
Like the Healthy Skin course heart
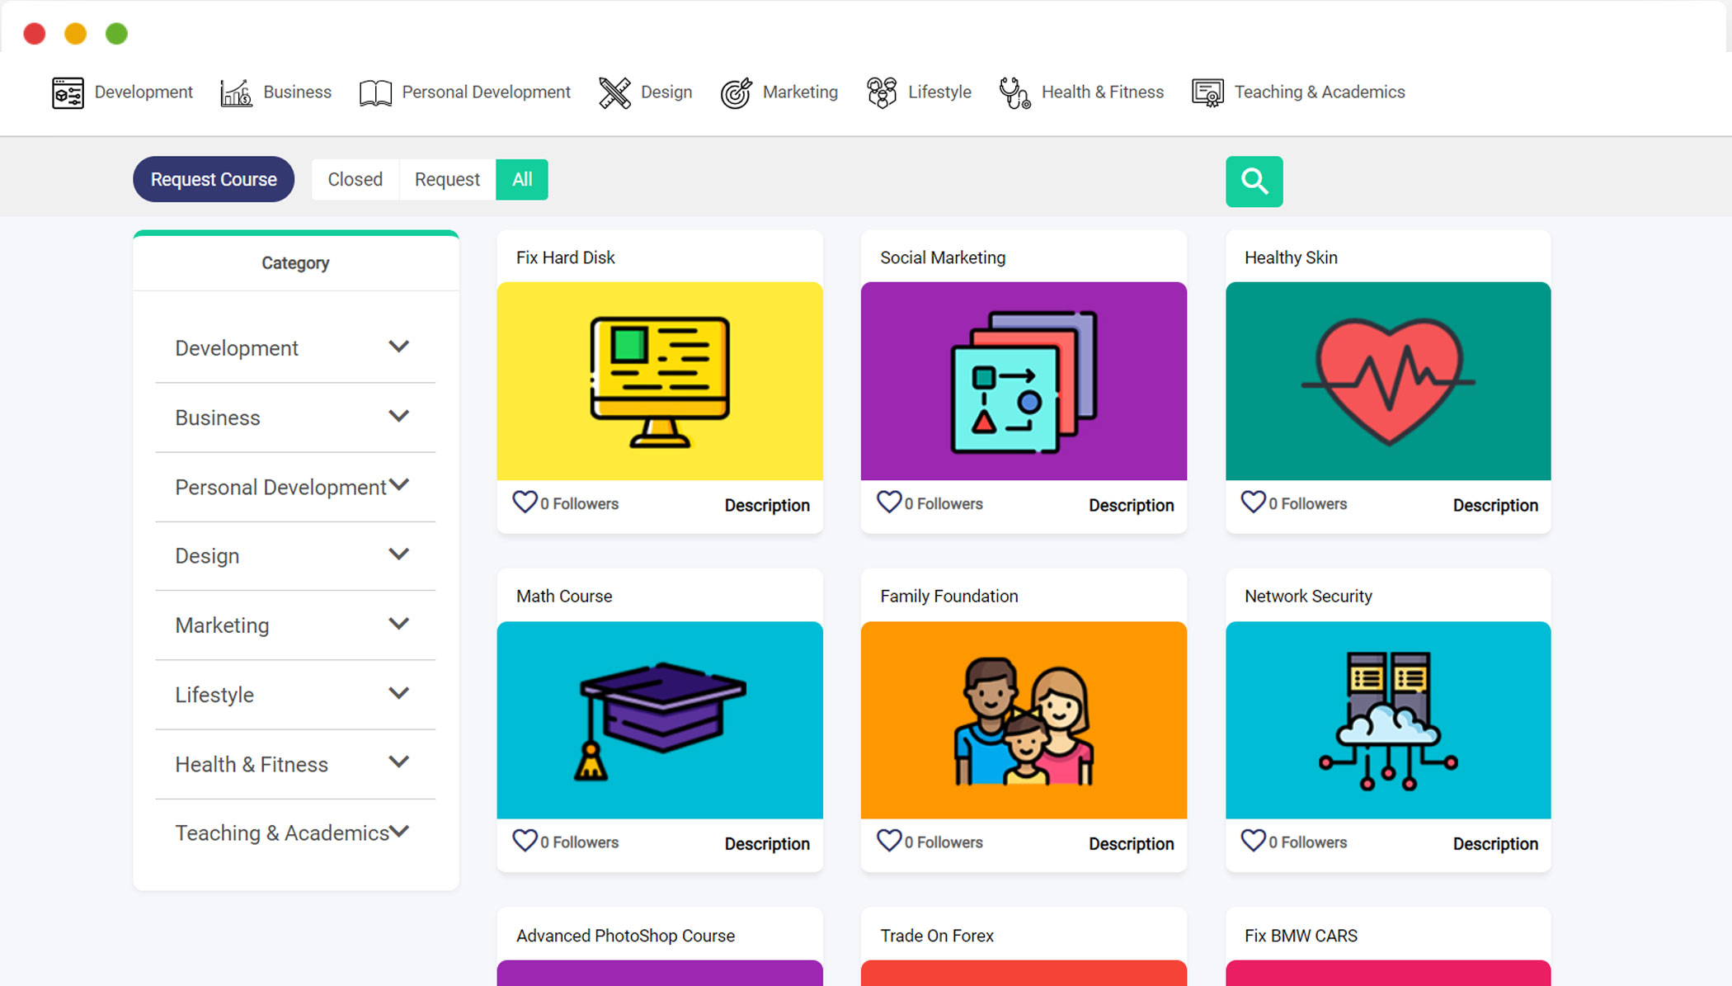pos(1253,502)
